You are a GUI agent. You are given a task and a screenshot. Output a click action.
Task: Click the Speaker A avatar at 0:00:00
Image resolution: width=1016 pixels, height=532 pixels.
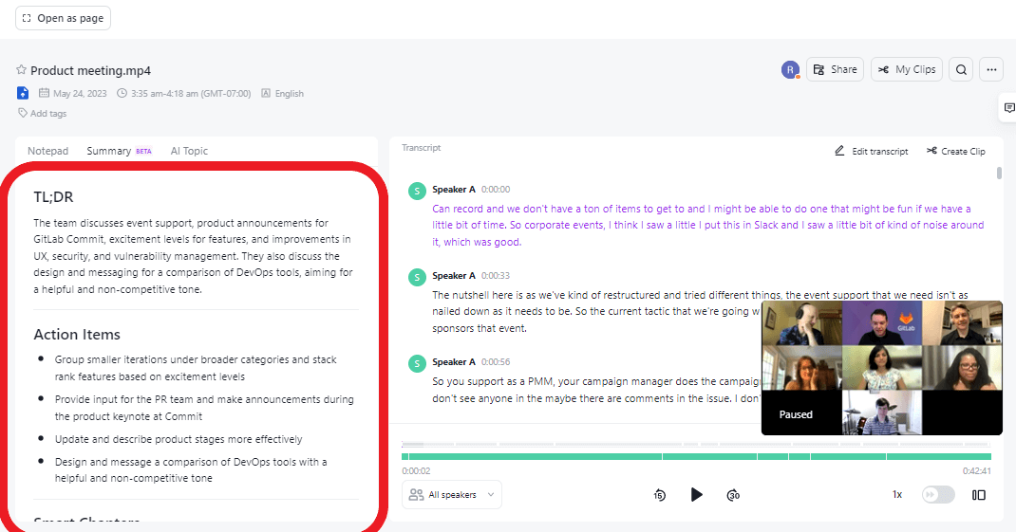tap(417, 191)
